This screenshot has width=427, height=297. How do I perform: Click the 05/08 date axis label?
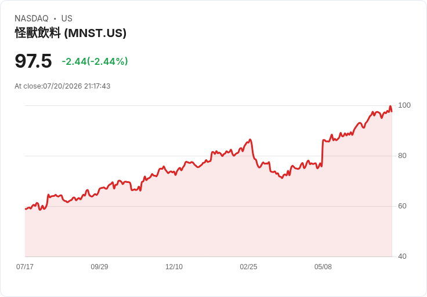[323, 267]
